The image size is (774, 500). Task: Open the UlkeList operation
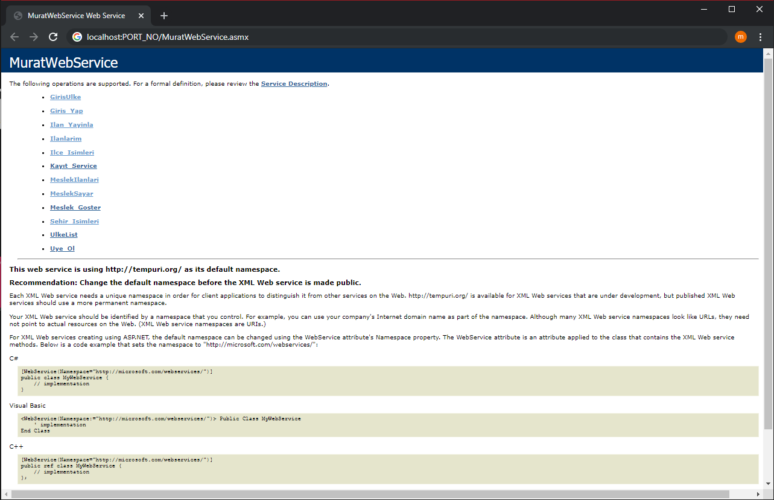point(63,234)
